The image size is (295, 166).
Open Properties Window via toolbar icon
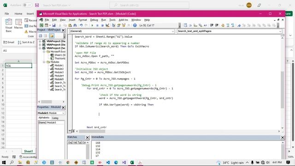[118, 25]
